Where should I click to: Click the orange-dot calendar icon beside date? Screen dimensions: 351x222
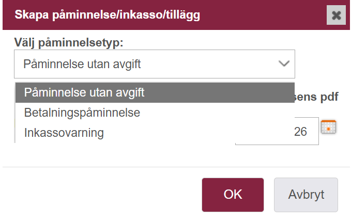click(x=328, y=127)
